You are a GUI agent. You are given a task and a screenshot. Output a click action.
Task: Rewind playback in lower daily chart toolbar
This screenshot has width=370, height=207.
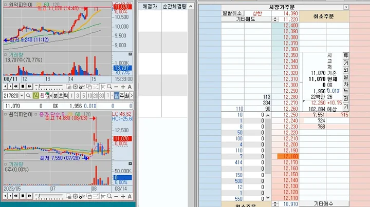(x=16, y=196)
